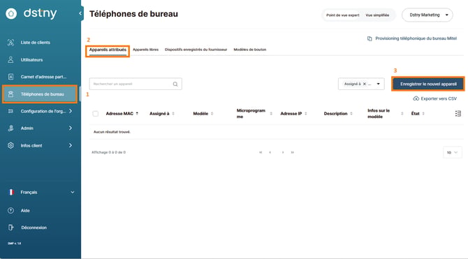Click Enregistrer le nouvel appareil button

click(x=428, y=84)
